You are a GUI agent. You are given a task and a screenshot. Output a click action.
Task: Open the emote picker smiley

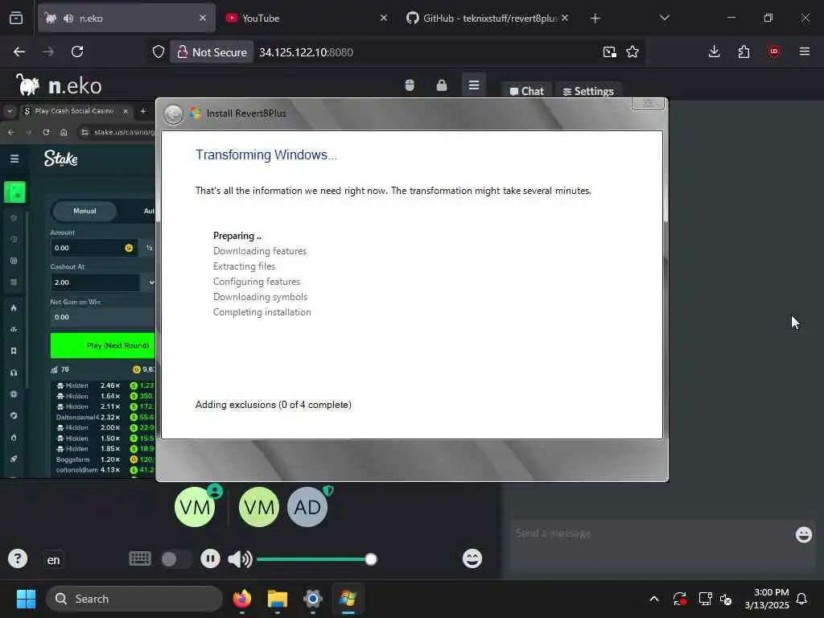click(x=472, y=558)
